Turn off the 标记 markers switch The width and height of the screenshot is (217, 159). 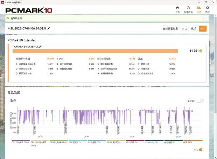click(201, 150)
